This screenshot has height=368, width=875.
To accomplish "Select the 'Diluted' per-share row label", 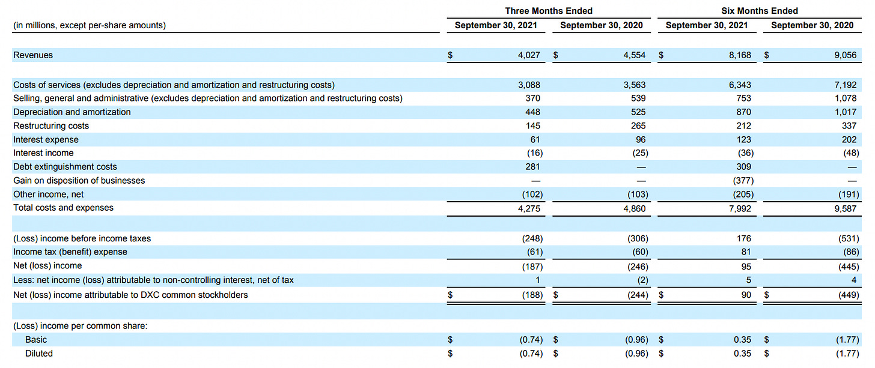I will pos(38,354).
